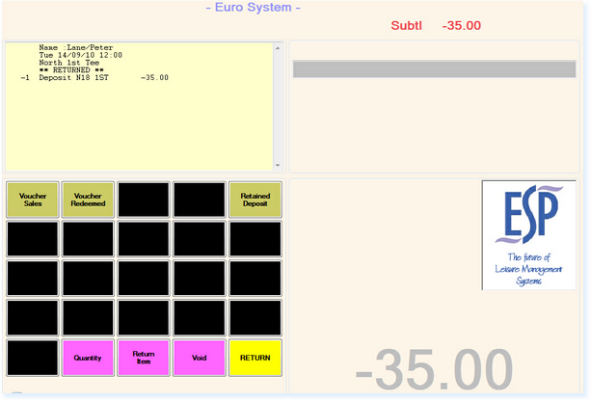
Task: Click the ESP Leisure Management logo
Action: (x=528, y=235)
